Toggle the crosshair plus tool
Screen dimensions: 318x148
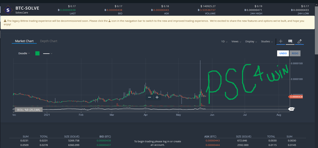click(281, 41)
